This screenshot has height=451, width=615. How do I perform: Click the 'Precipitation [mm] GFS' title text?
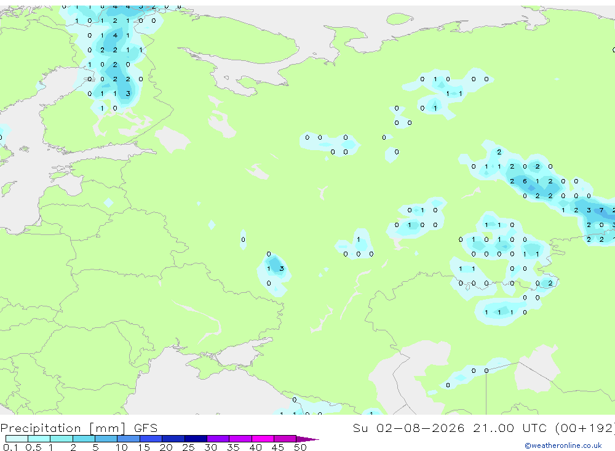pos(79,428)
